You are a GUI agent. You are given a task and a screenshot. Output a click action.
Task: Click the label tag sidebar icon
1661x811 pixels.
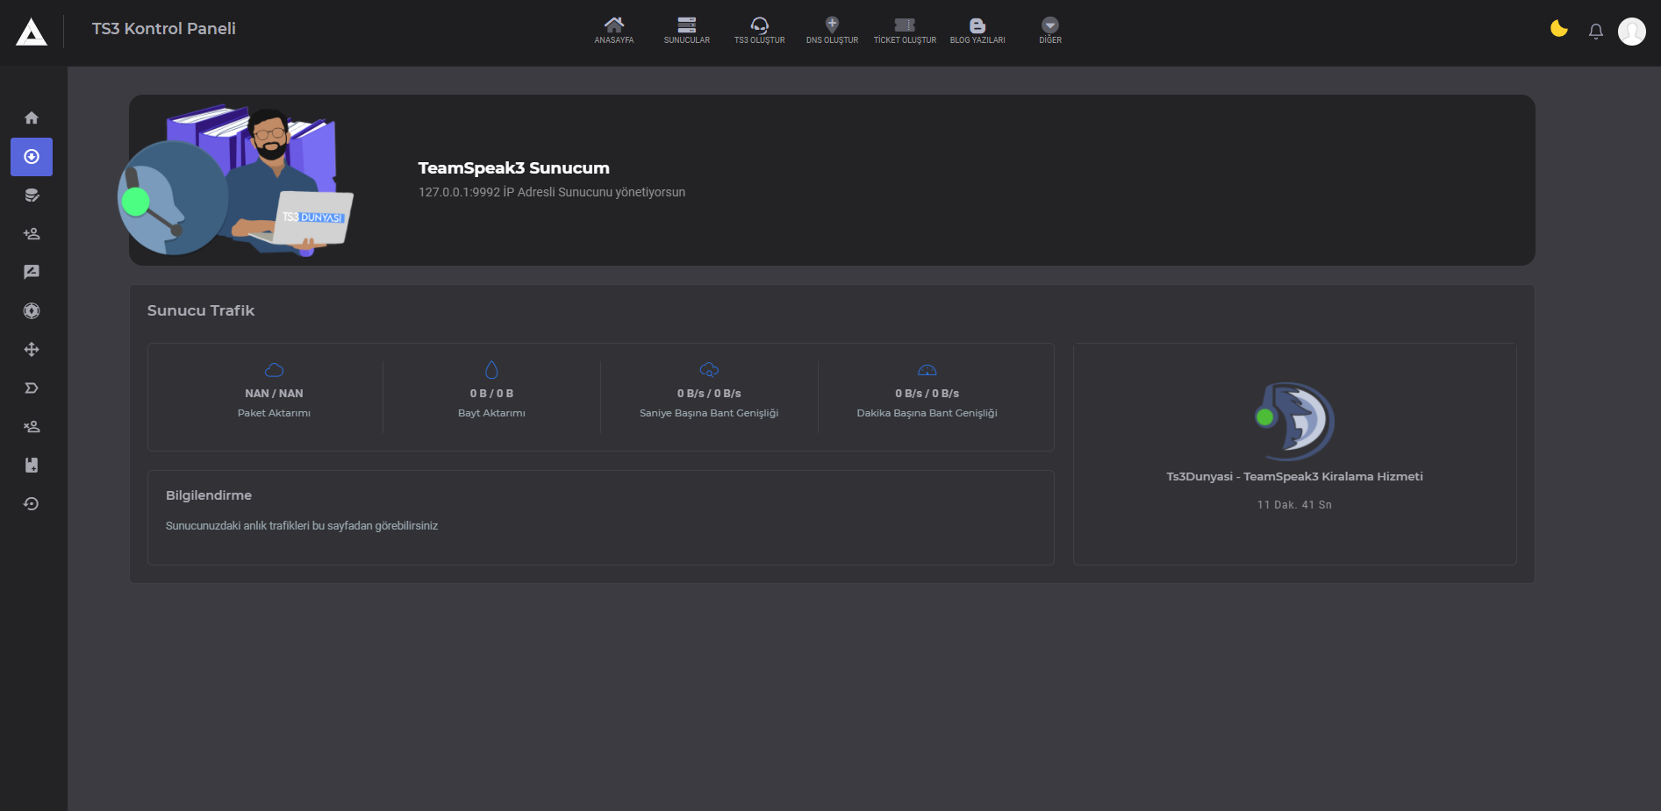[x=32, y=388]
